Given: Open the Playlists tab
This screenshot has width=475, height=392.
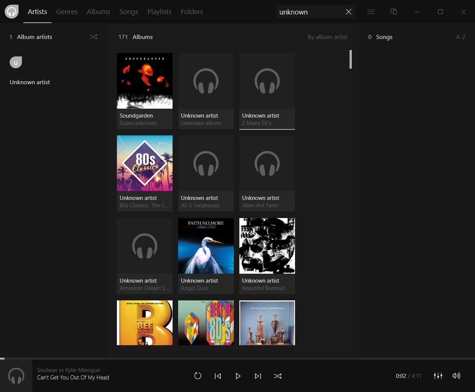Looking at the screenshot, I should 159,11.
